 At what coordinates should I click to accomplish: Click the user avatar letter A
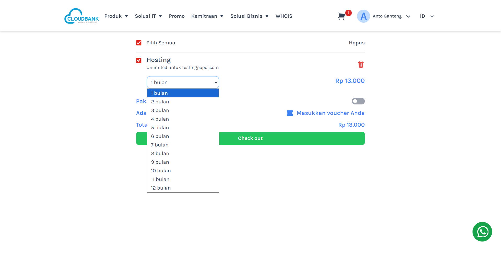[x=363, y=16]
